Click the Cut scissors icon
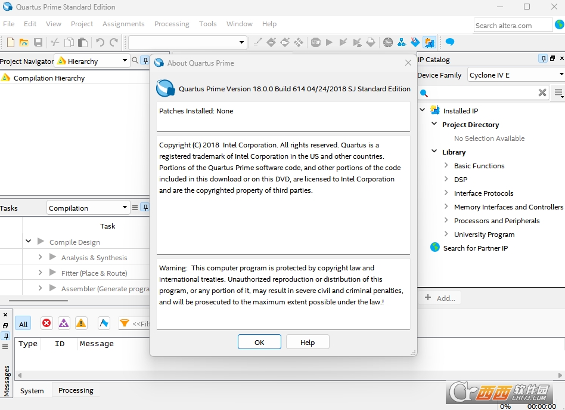 55,42
